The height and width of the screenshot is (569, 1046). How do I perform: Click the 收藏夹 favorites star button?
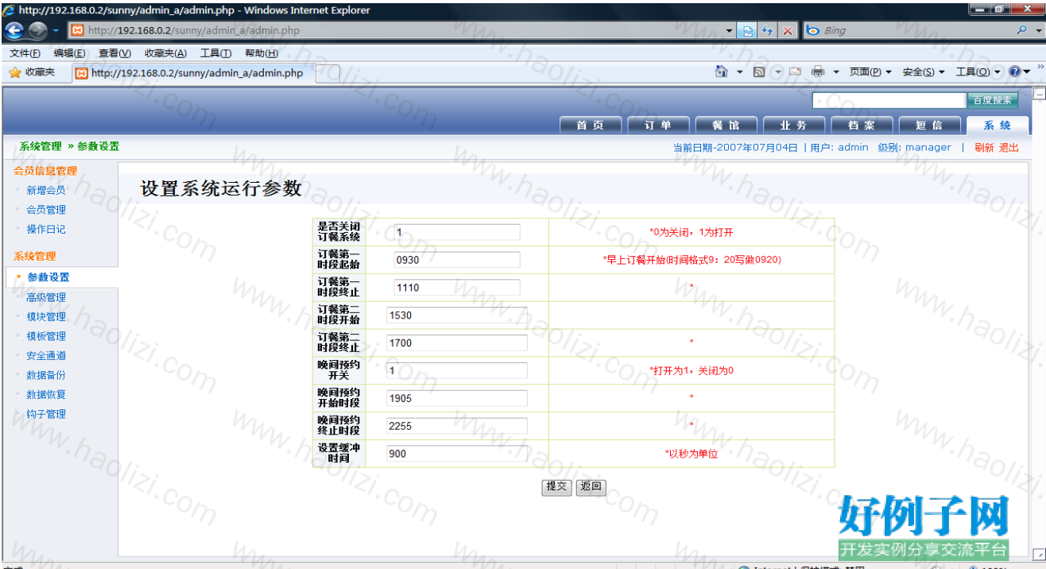[x=32, y=72]
